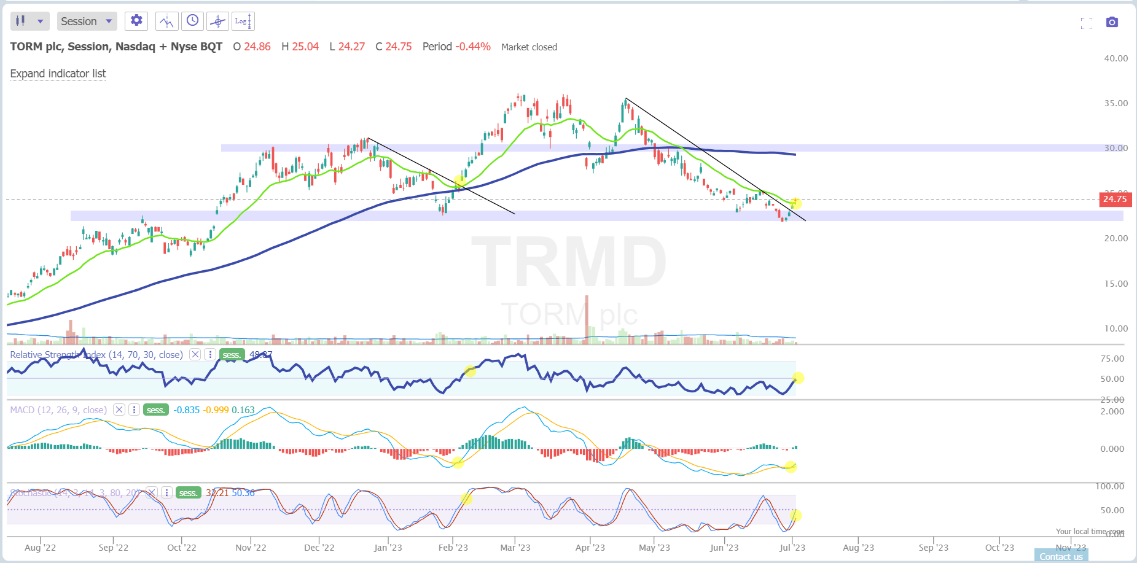
Task: Remove the Relative Strength Index indicator
Action: 195,354
